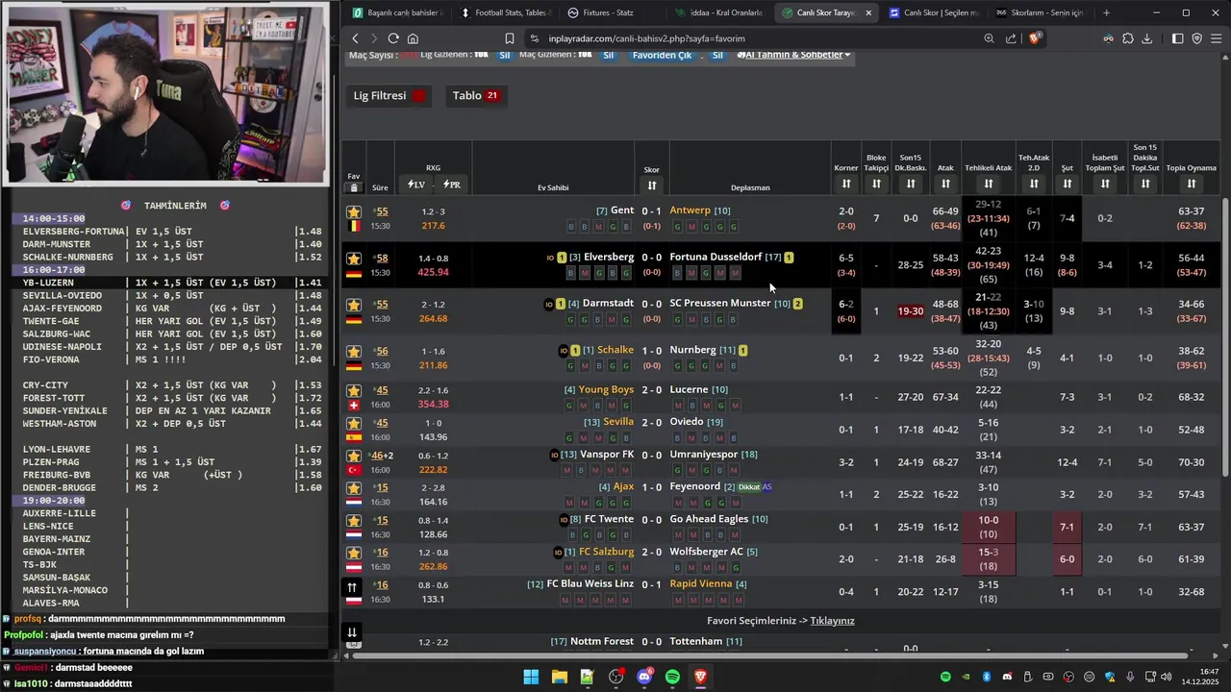The image size is (1231, 692).
Task: Open AI Tahmin & Sohbetler dropdown
Action: [793, 55]
